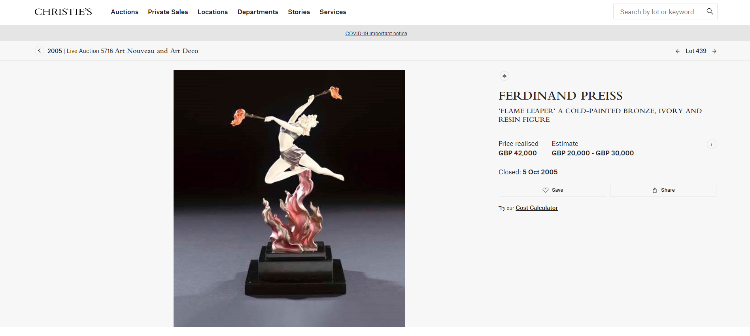
Task: Open the Auctions menu
Action: click(x=125, y=12)
